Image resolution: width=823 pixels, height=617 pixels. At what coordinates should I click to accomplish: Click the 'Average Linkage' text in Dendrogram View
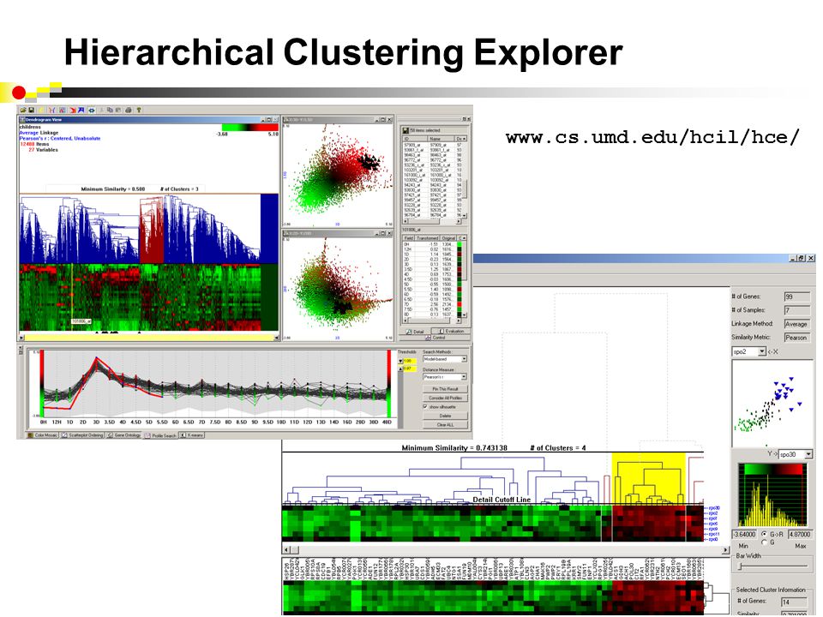click(x=39, y=133)
